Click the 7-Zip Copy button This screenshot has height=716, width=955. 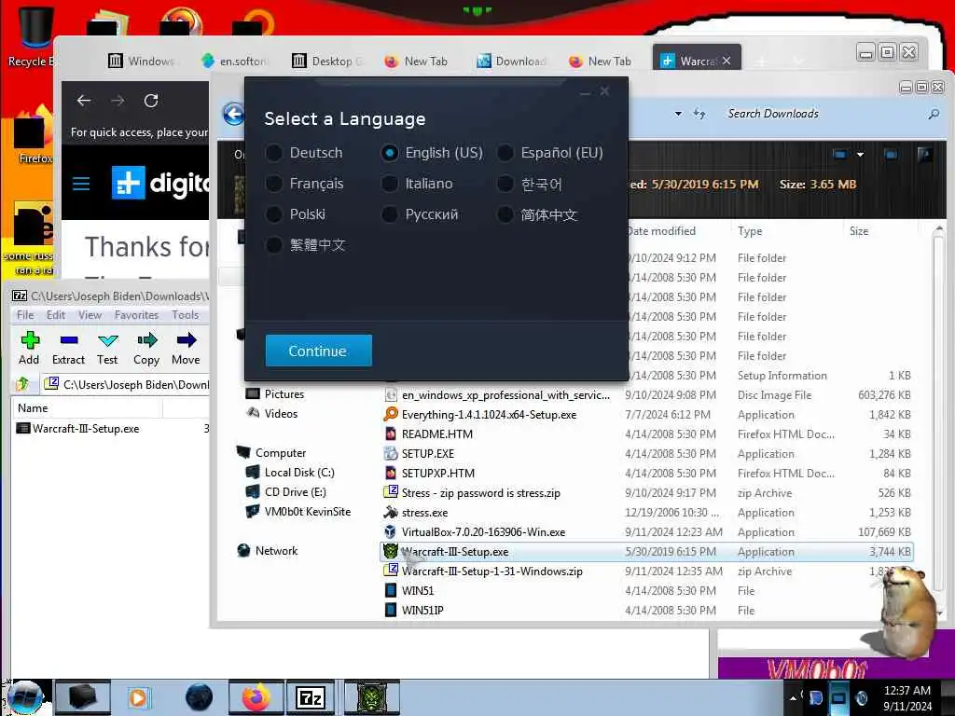tap(146, 349)
